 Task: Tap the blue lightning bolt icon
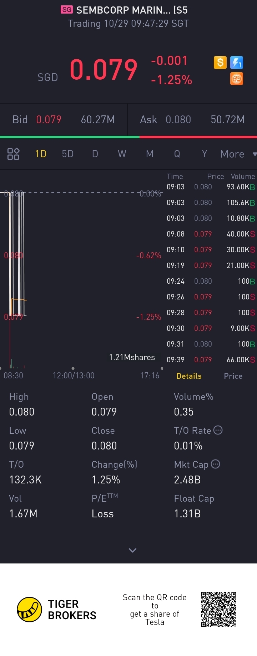tap(237, 63)
